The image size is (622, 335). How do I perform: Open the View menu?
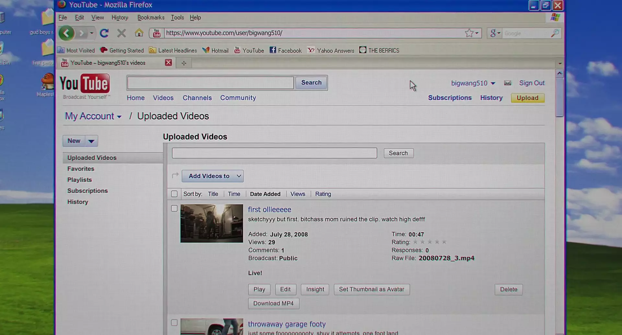click(x=98, y=17)
